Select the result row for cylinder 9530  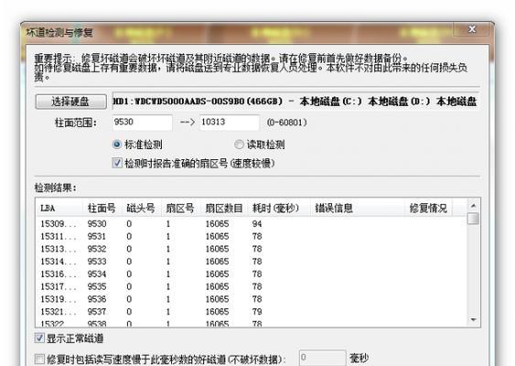252,224
